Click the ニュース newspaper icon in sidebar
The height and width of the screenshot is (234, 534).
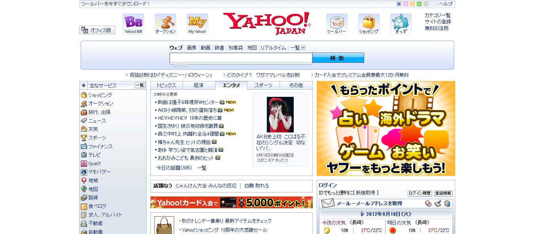click(x=84, y=121)
